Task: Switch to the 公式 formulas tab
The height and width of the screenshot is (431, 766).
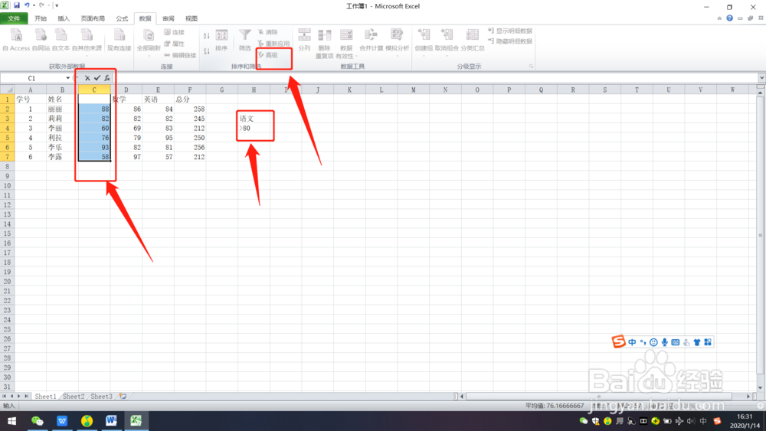Action: pyautogui.click(x=122, y=18)
